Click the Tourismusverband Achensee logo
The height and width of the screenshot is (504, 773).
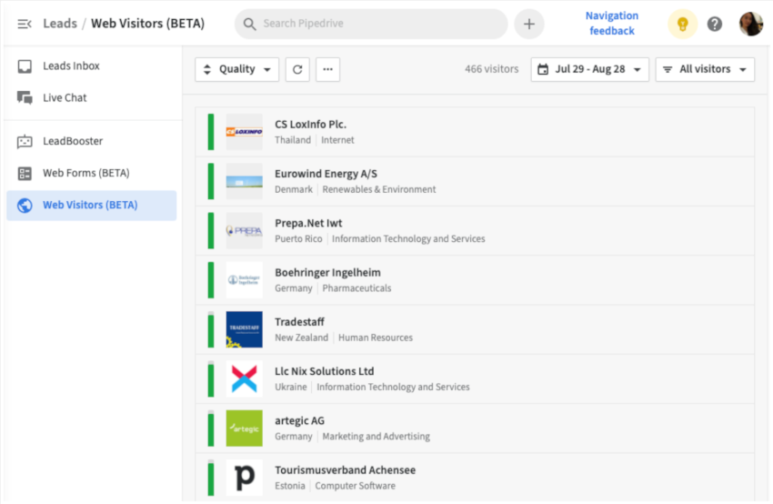click(244, 478)
